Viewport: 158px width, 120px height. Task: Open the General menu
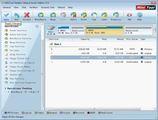(x=7, y=7)
